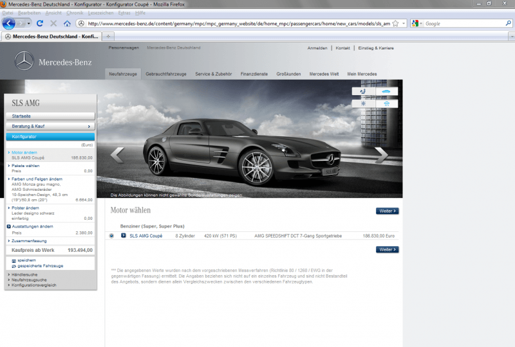Open the Datei menu

(x=8, y=13)
